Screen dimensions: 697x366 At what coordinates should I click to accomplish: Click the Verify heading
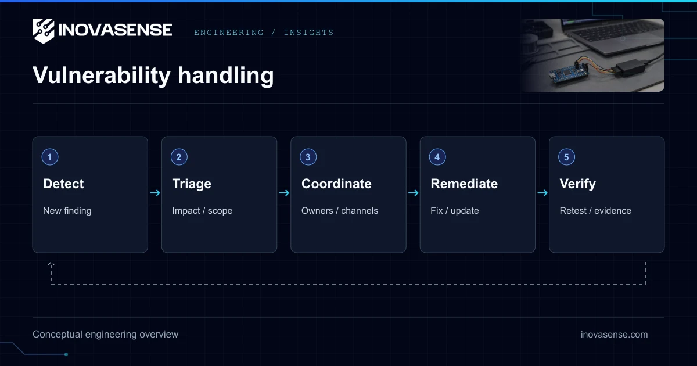pos(577,184)
